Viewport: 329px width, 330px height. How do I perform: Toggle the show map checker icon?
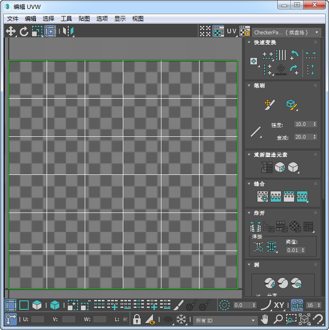pyautogui.click(x=218, y=31)
